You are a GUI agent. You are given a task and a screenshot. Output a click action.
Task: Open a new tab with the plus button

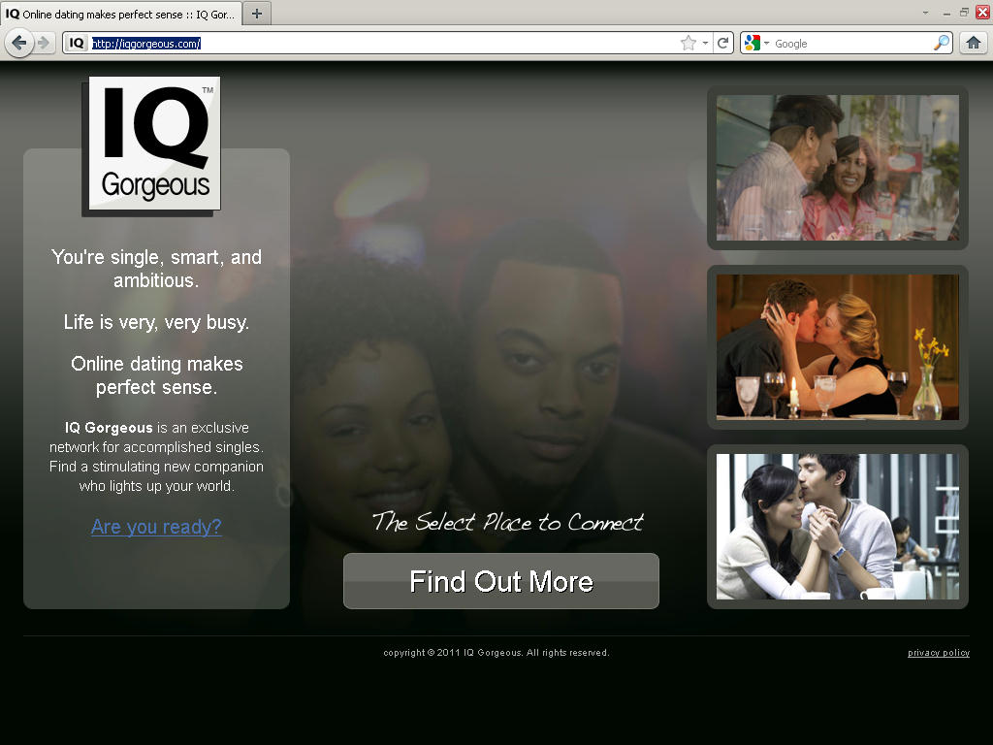point(256,14)
